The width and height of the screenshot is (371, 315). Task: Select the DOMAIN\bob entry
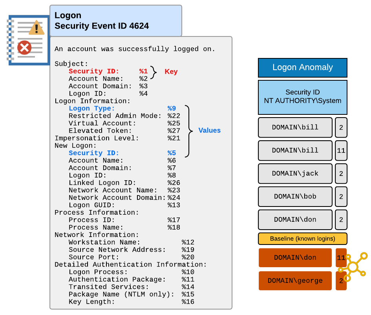coord(295,196)
